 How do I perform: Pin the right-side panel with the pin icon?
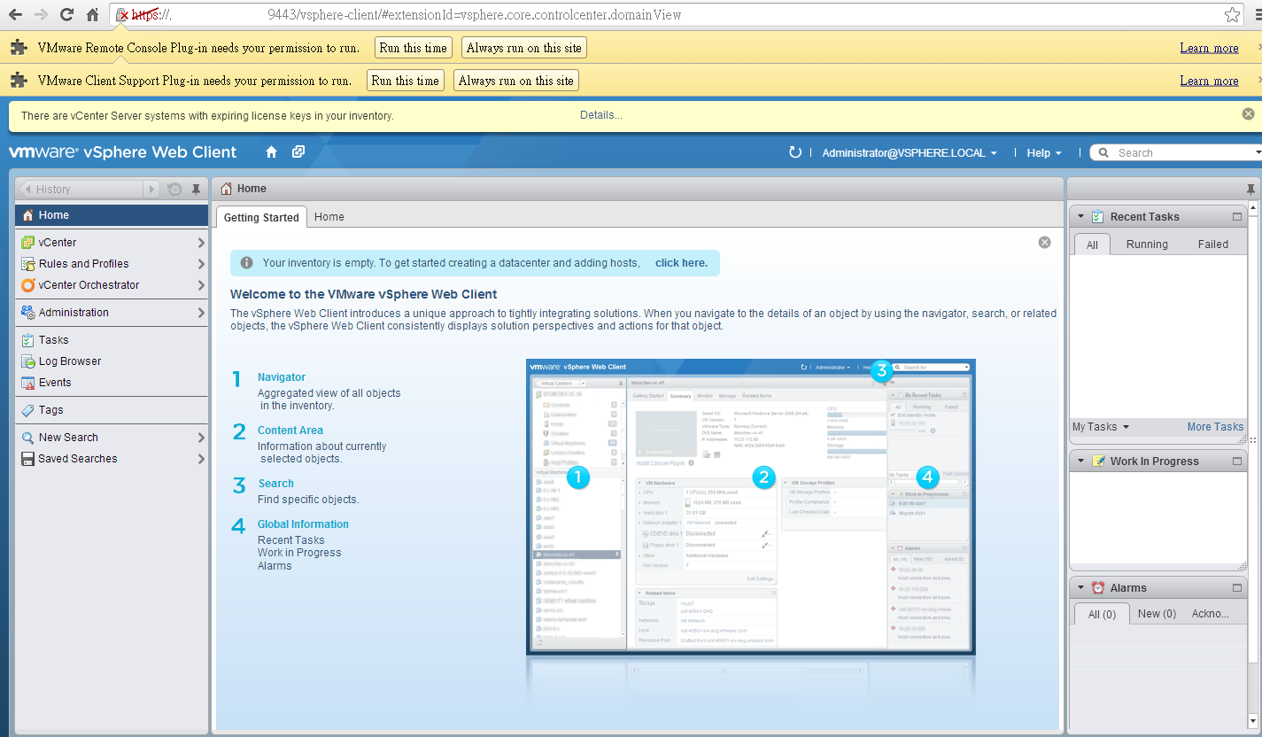pos(1250,189)
